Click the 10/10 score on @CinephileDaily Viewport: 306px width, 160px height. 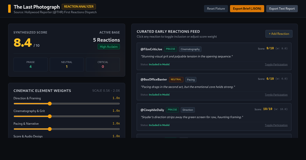(268, 109)
